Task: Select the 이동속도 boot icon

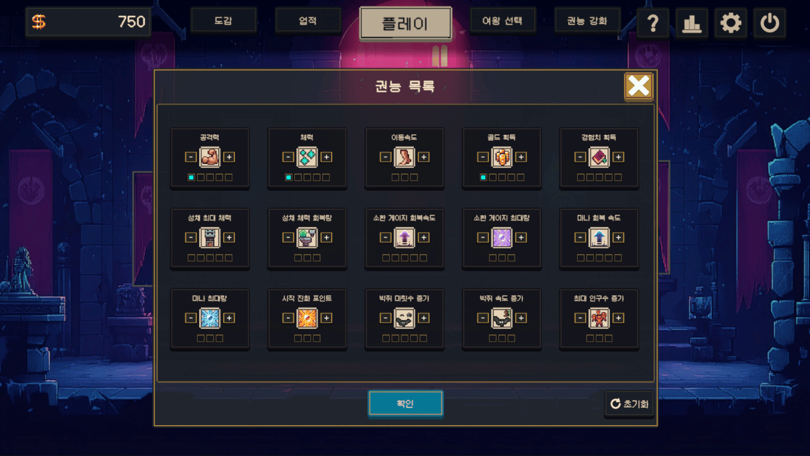Action: pyautogui.click(x=404, y=157)
